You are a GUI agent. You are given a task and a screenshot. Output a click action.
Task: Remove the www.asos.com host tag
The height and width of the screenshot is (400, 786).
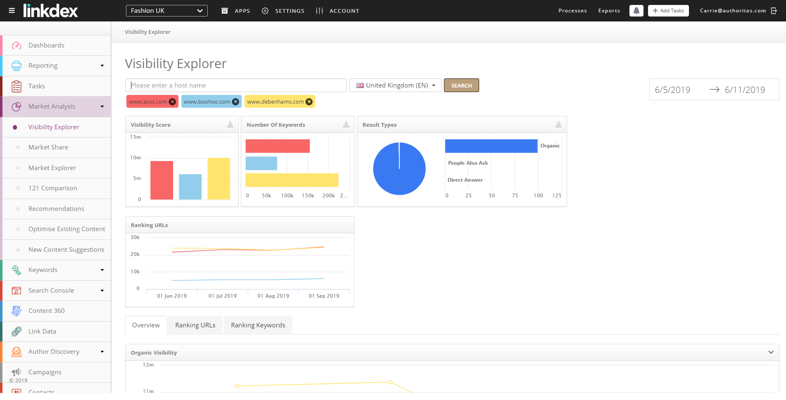173,102
